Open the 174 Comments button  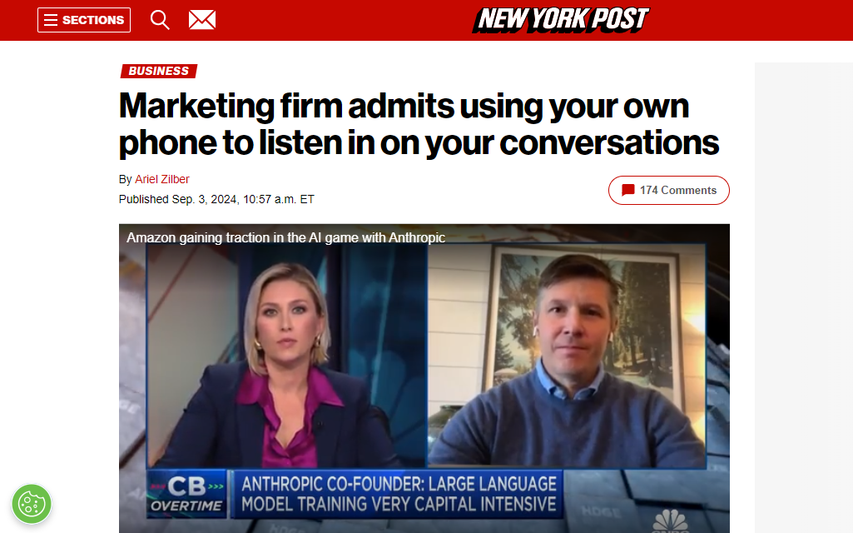(668, 190)
